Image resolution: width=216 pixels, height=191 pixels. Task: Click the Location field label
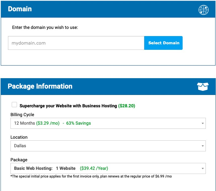click(19, 137)
